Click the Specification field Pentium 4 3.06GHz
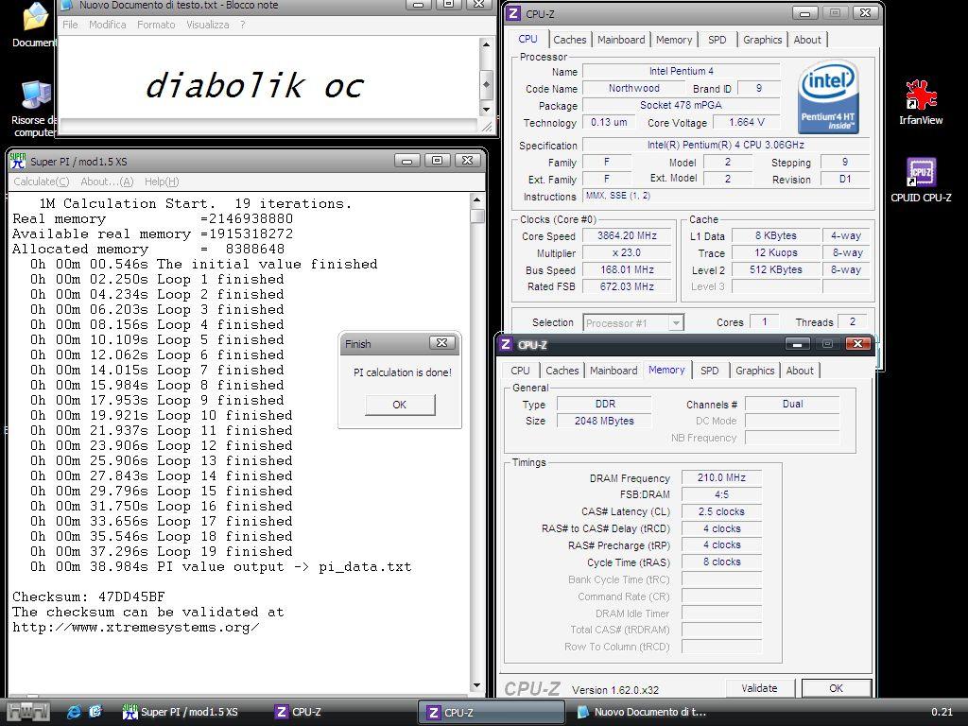This screenshot has width=968, height=726. (x=725, y=145)
